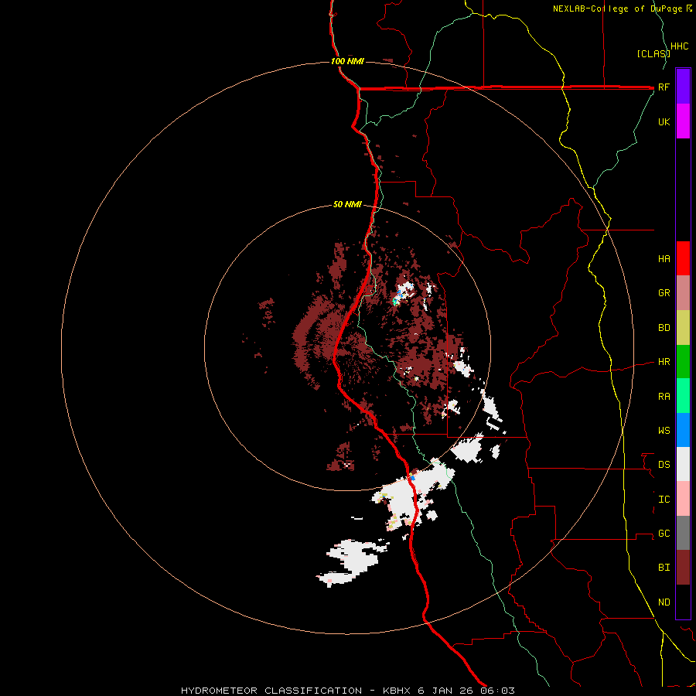Click the 'RF' legend label
Image resolution: width=696 pixels, height=696 pixels.
(x=664, y=87)
